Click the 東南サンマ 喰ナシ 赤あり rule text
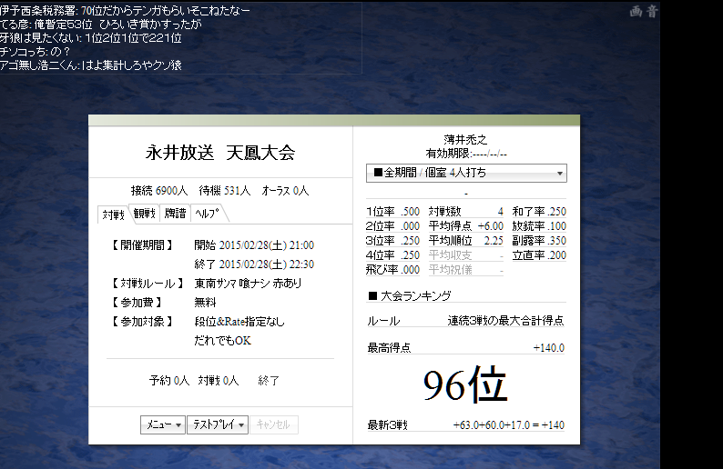This screenshot has width=723, height=469. (x=248, y=283)
